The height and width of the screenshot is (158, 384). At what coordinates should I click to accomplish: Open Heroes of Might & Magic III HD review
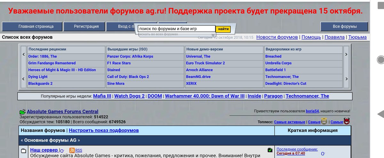coord(62,70)
